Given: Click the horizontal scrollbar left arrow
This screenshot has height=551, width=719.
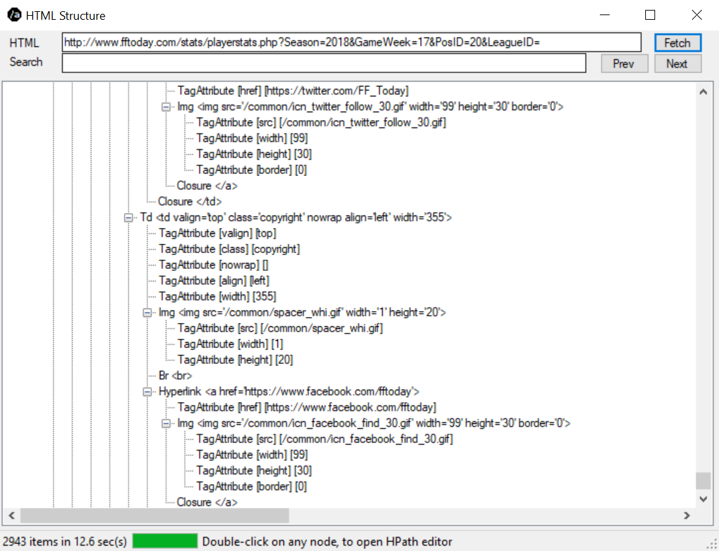Looking at the screenshot, I should click(11, 515).
